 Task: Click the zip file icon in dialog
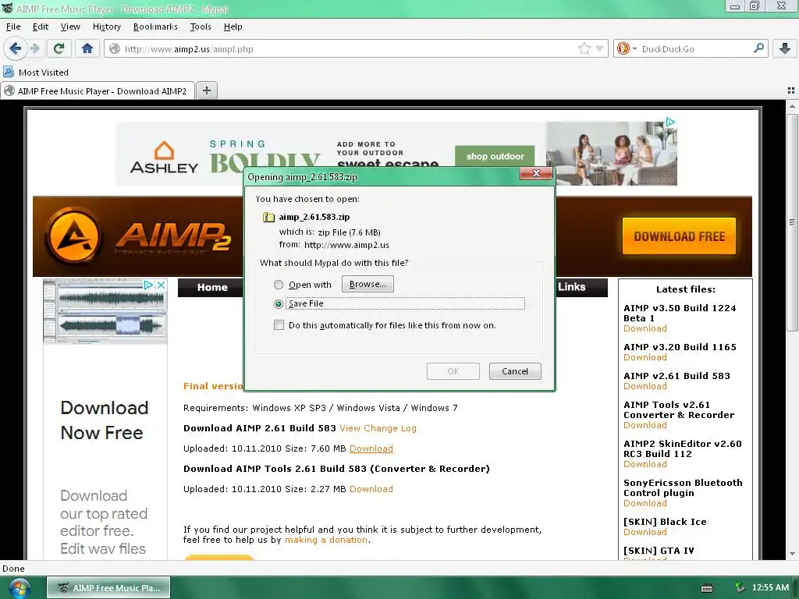point(268,217)
